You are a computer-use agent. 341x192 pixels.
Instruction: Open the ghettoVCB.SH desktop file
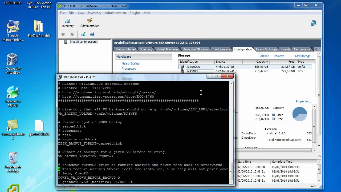(x=39, y=128)
